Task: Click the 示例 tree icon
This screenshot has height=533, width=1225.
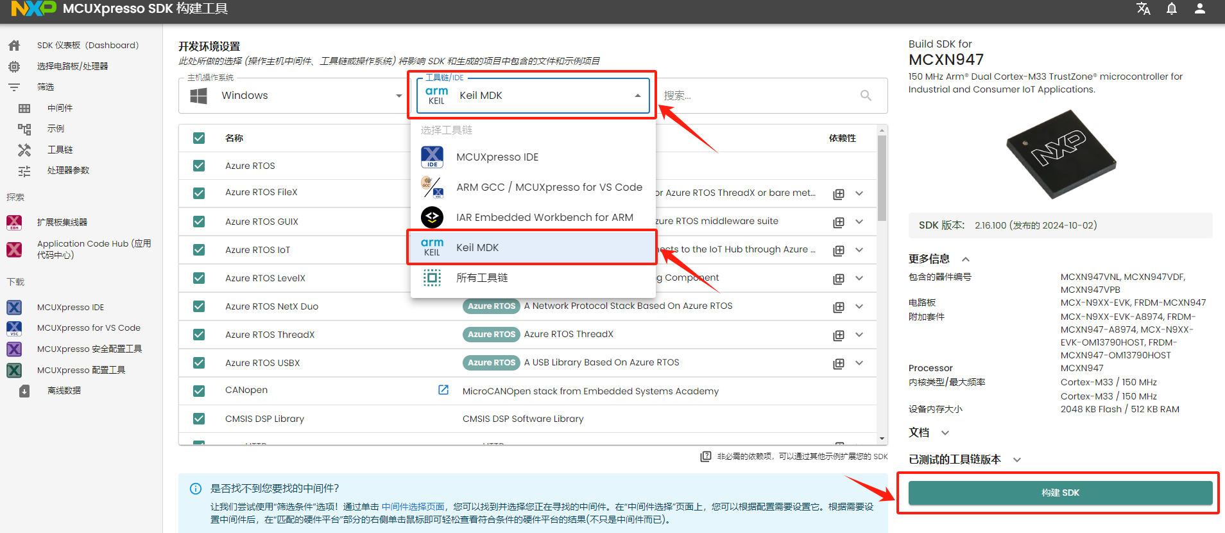Action: tap(24, 129)
